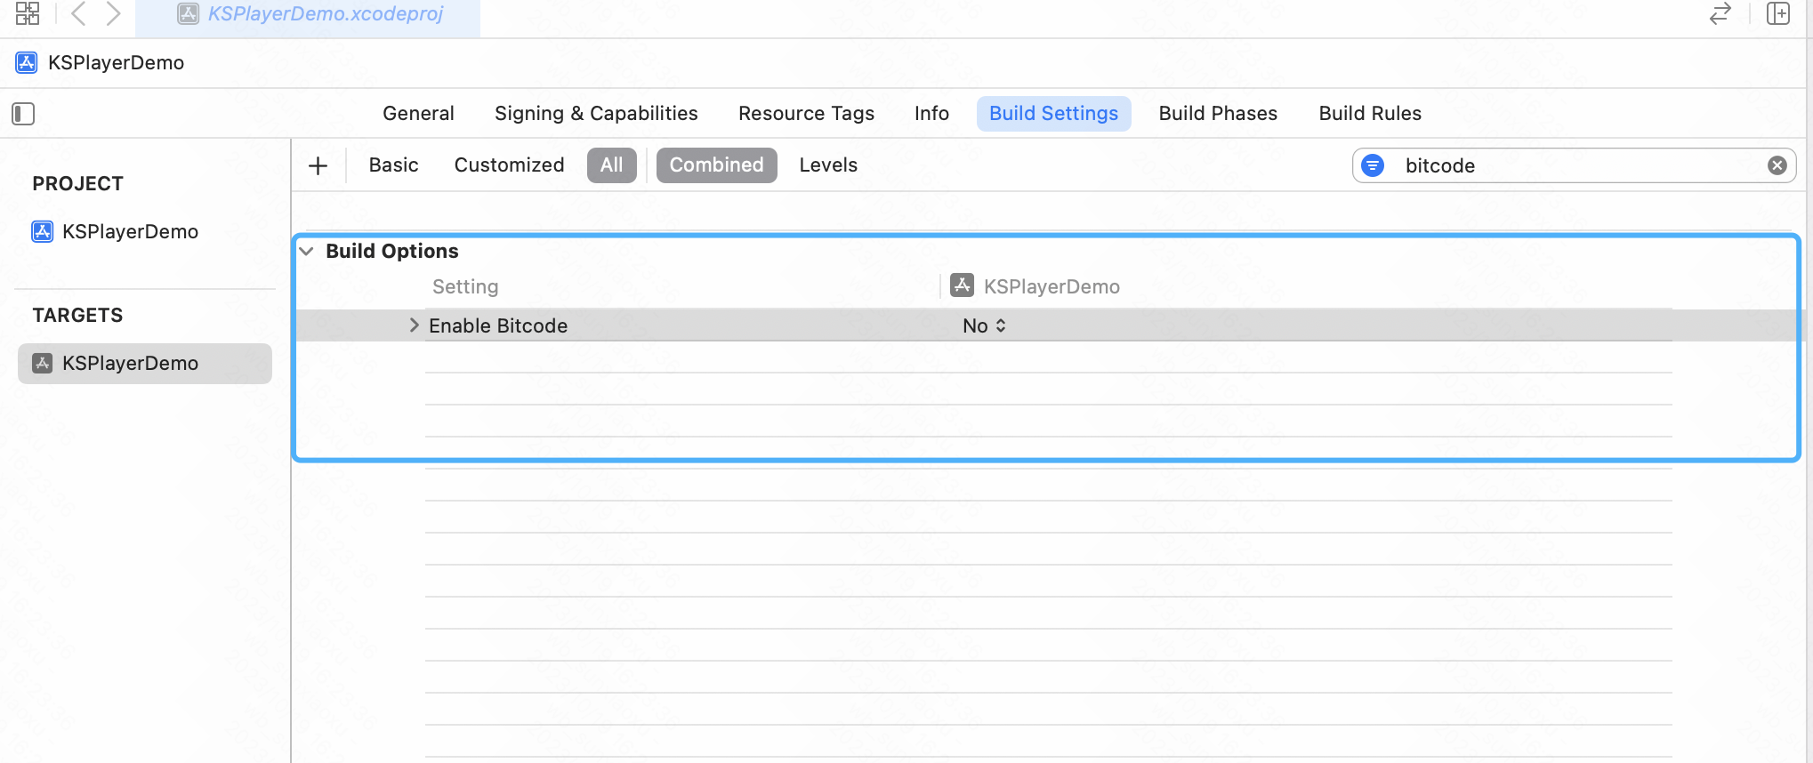Click the swap editor arrows icon
This screenshot has width=1813, height=763.
coord(1720,13)
